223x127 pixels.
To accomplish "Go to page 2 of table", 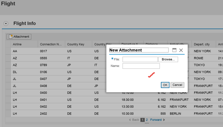I will pyautogui.click(x=147, y=120).
